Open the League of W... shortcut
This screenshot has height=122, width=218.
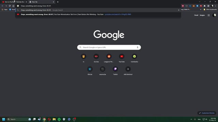109,58
